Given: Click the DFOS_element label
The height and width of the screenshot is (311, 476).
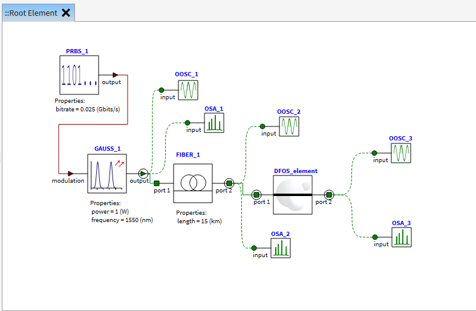Looking at the screenshot, I should (x=296, y=171).
